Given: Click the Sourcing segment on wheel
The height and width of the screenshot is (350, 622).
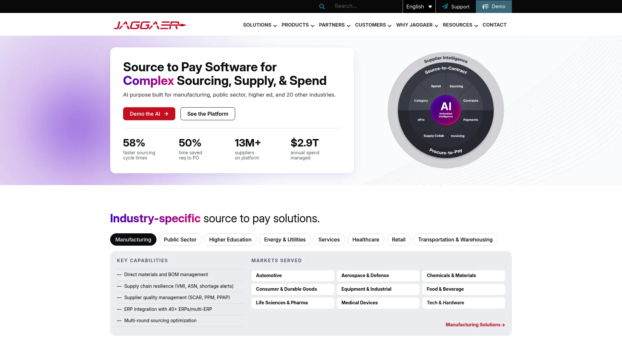Looking at the screenshot, I should pos(456,86).
